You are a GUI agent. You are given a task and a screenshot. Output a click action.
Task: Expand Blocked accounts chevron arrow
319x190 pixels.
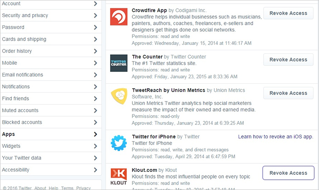pyautogui.click(x=95, y=122)
